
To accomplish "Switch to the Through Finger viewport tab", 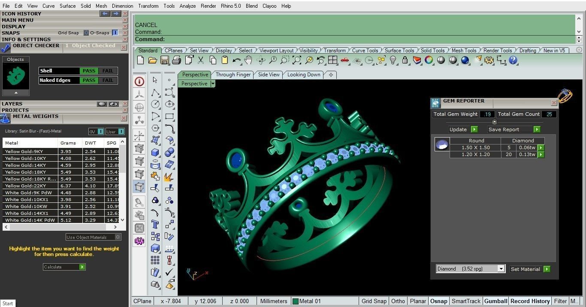I will 233,75.
